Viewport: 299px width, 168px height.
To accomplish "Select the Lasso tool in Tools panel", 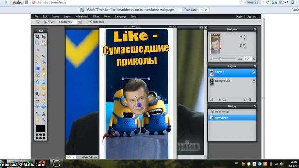I will click(43, 42).
